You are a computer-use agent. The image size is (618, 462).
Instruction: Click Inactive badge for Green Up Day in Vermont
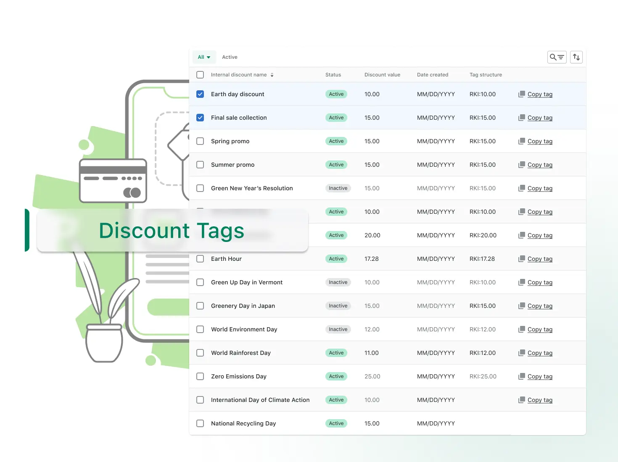[x=338, y=282]
